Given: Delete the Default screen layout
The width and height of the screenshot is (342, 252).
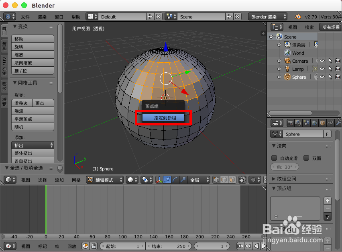Looking at the screenshot, I should 158,16.
